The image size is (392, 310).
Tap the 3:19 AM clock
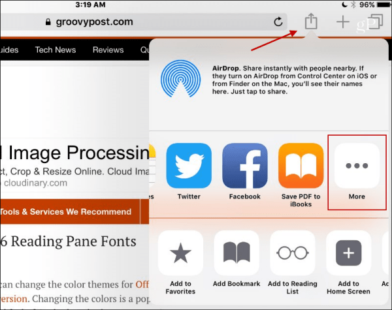point(90,5)
